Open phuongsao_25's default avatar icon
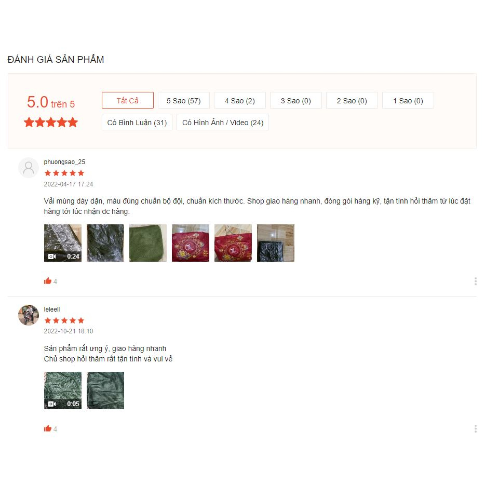This screenshot has height=485, width=485. tap(29, 168)
